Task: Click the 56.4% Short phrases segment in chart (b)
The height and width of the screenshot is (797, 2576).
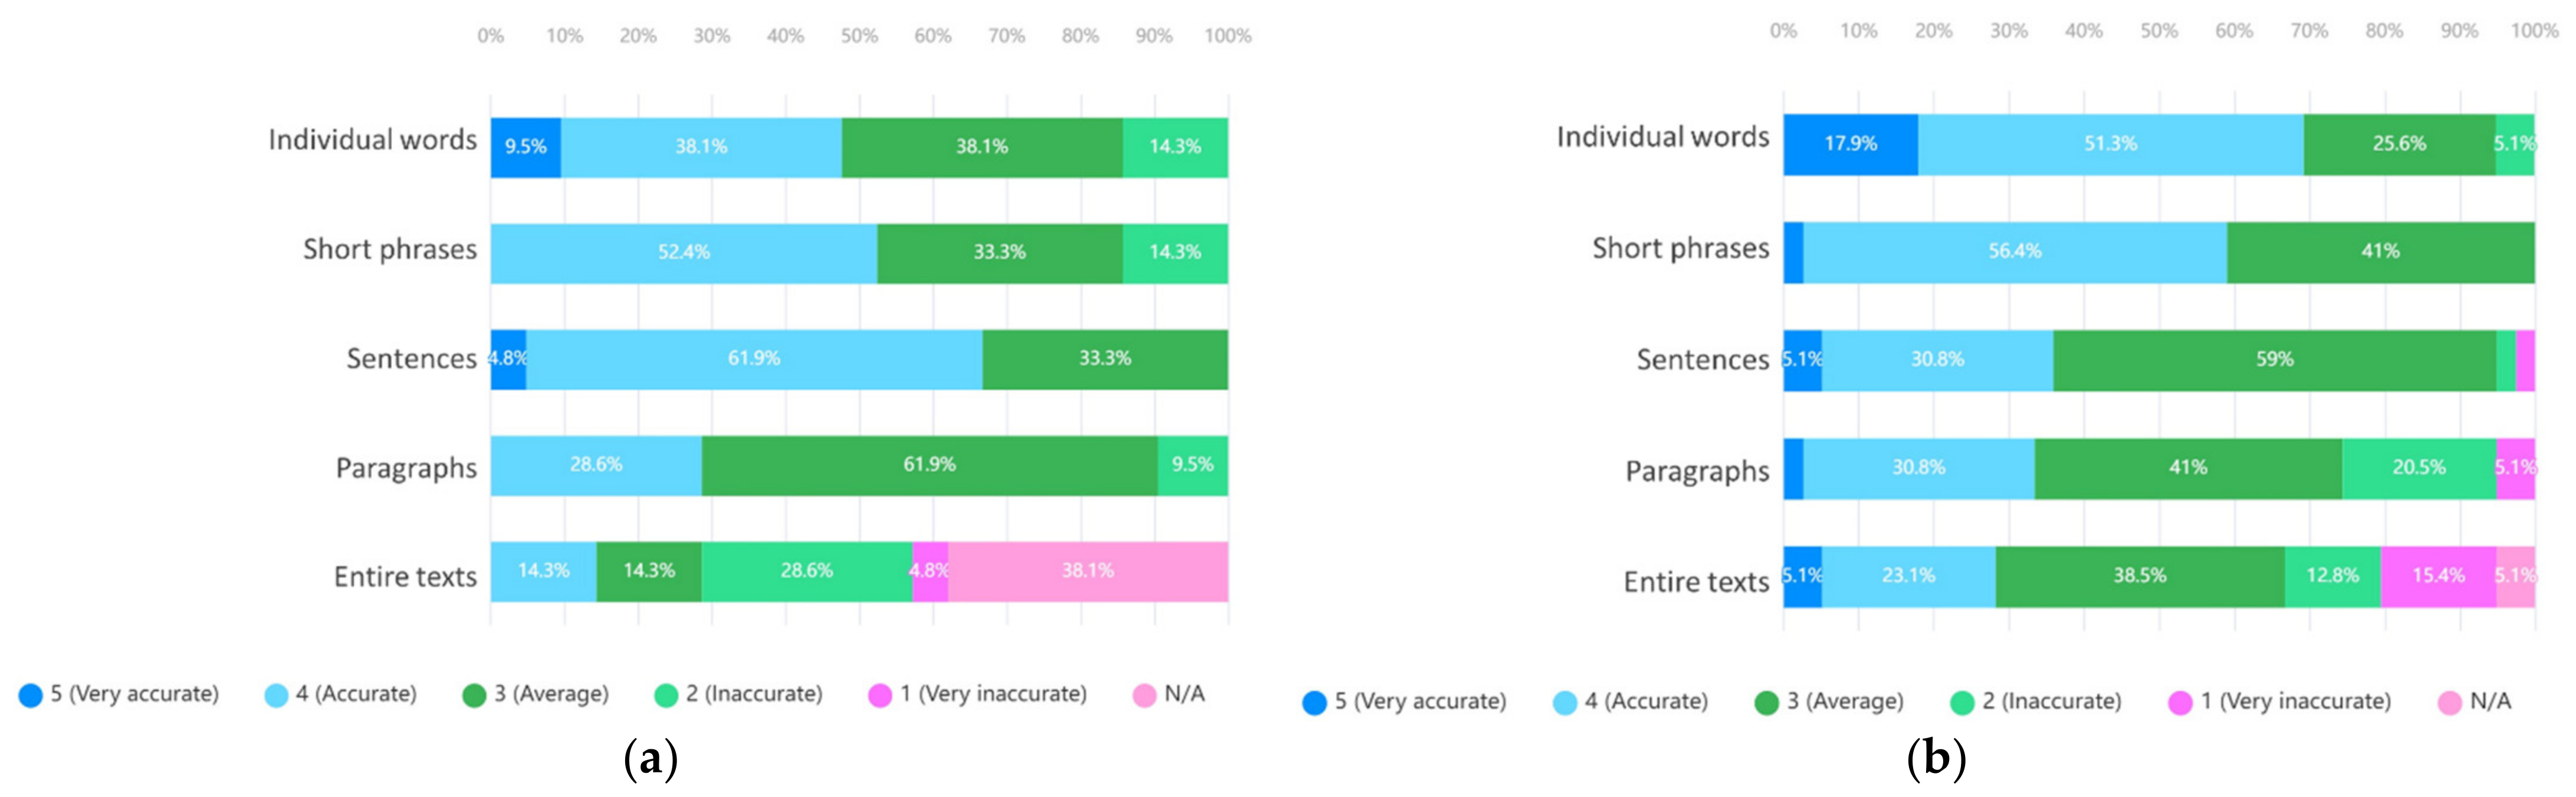Action: coord(2014,252)
